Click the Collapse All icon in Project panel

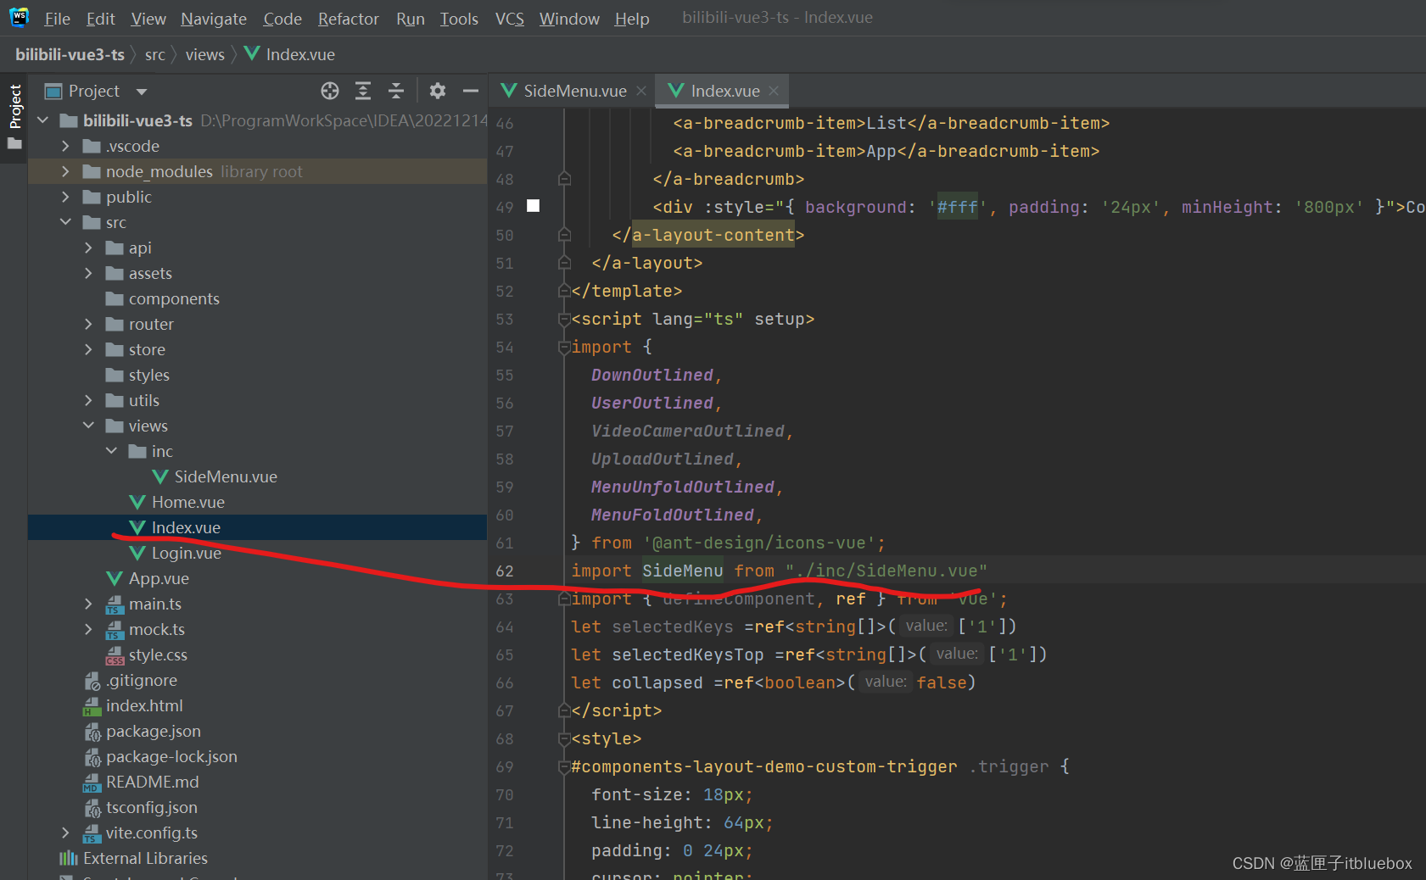click(x=396, y=91)
